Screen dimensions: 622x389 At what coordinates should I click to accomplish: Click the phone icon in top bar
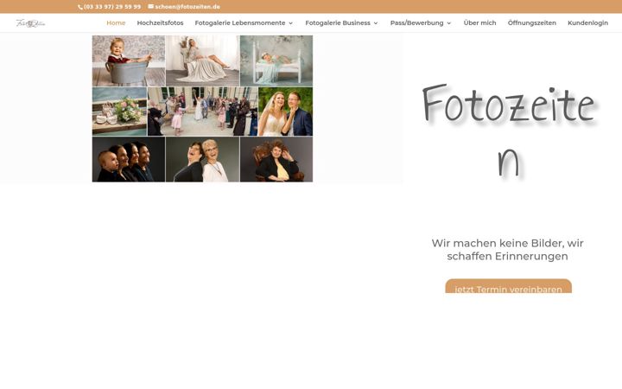(80, 7)
